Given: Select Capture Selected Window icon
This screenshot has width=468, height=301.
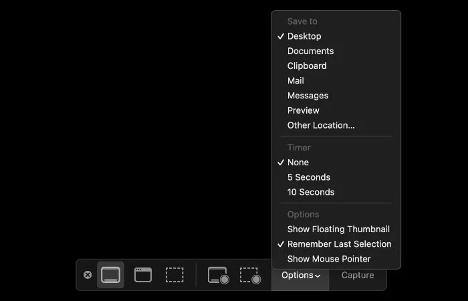Looking at the screenshot, I should click(x=143, y=275).
